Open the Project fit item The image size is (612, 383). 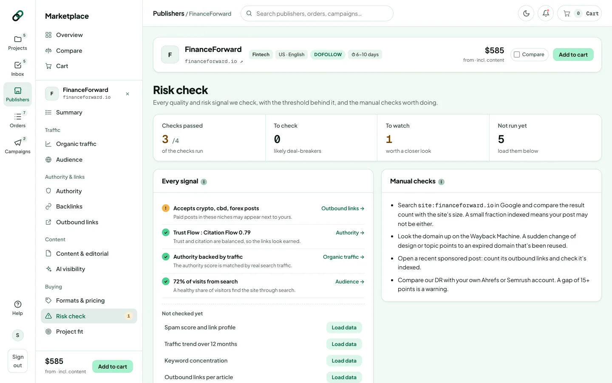pos(89,332)
